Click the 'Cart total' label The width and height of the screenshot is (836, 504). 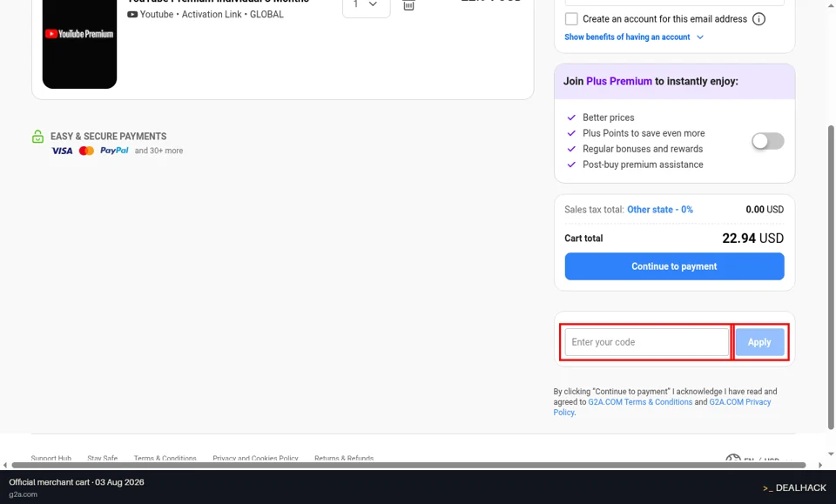click(x=583, y=239)
